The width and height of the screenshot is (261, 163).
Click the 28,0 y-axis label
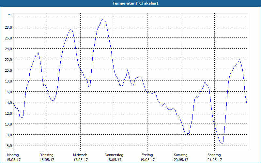tap(8, 27)
